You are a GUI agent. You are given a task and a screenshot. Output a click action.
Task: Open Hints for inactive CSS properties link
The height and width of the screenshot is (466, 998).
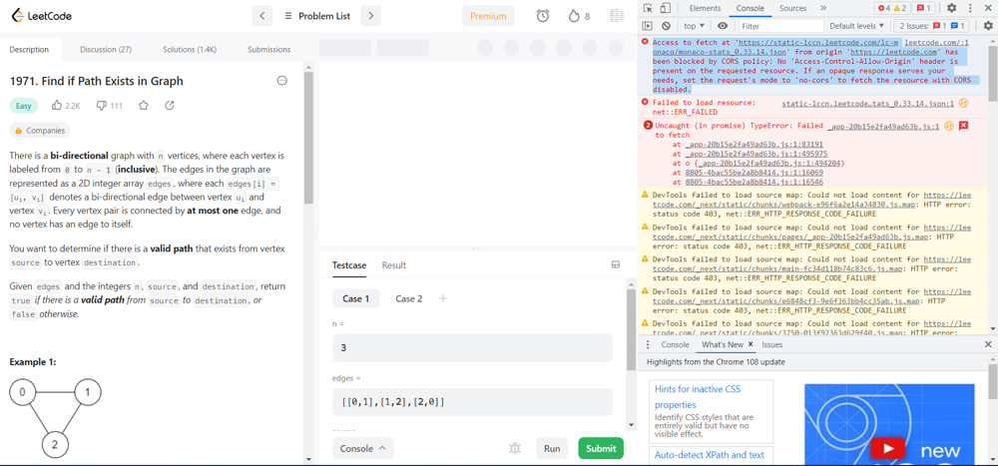point(698,396)
